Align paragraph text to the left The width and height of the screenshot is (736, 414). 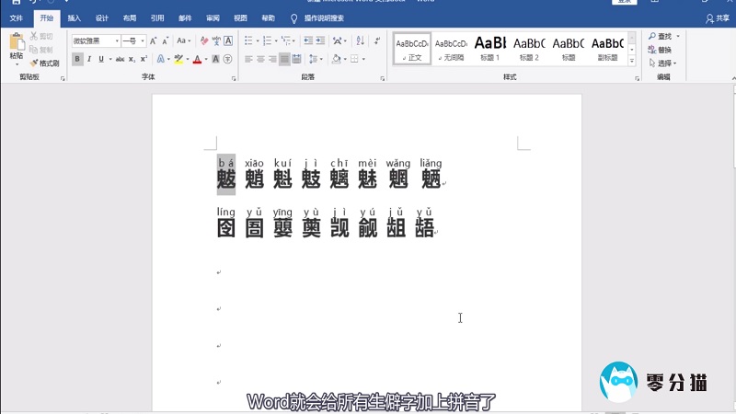point(248,59)
